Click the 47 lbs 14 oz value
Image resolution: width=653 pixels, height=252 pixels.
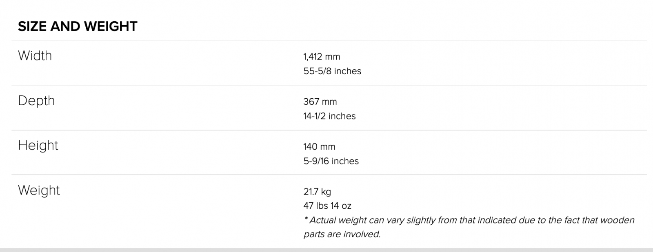coord(327,206)
